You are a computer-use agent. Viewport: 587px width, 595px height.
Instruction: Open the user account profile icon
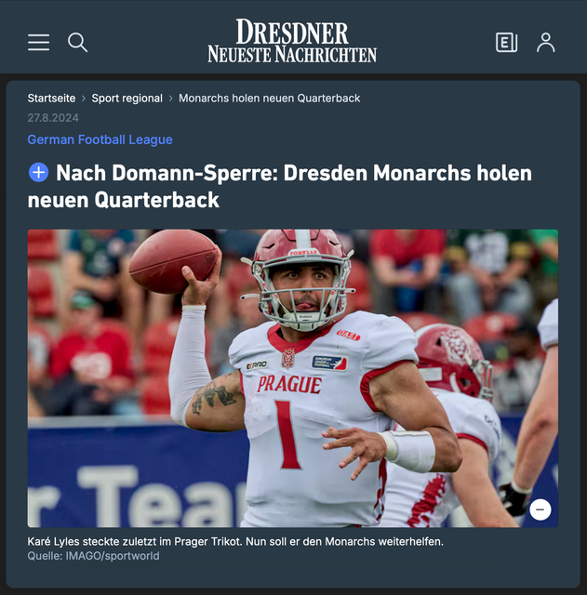pyautogui.click(x=546, y=42)
